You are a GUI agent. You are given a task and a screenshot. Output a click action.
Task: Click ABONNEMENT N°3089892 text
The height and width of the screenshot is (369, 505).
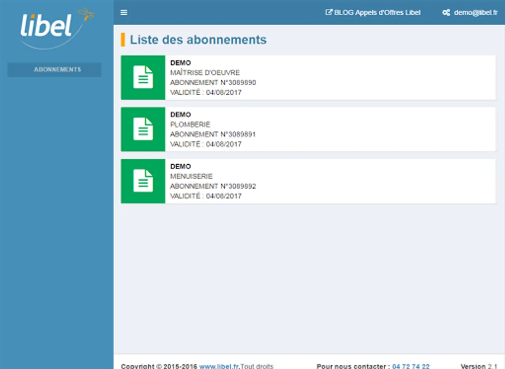[x=213, y=186]
